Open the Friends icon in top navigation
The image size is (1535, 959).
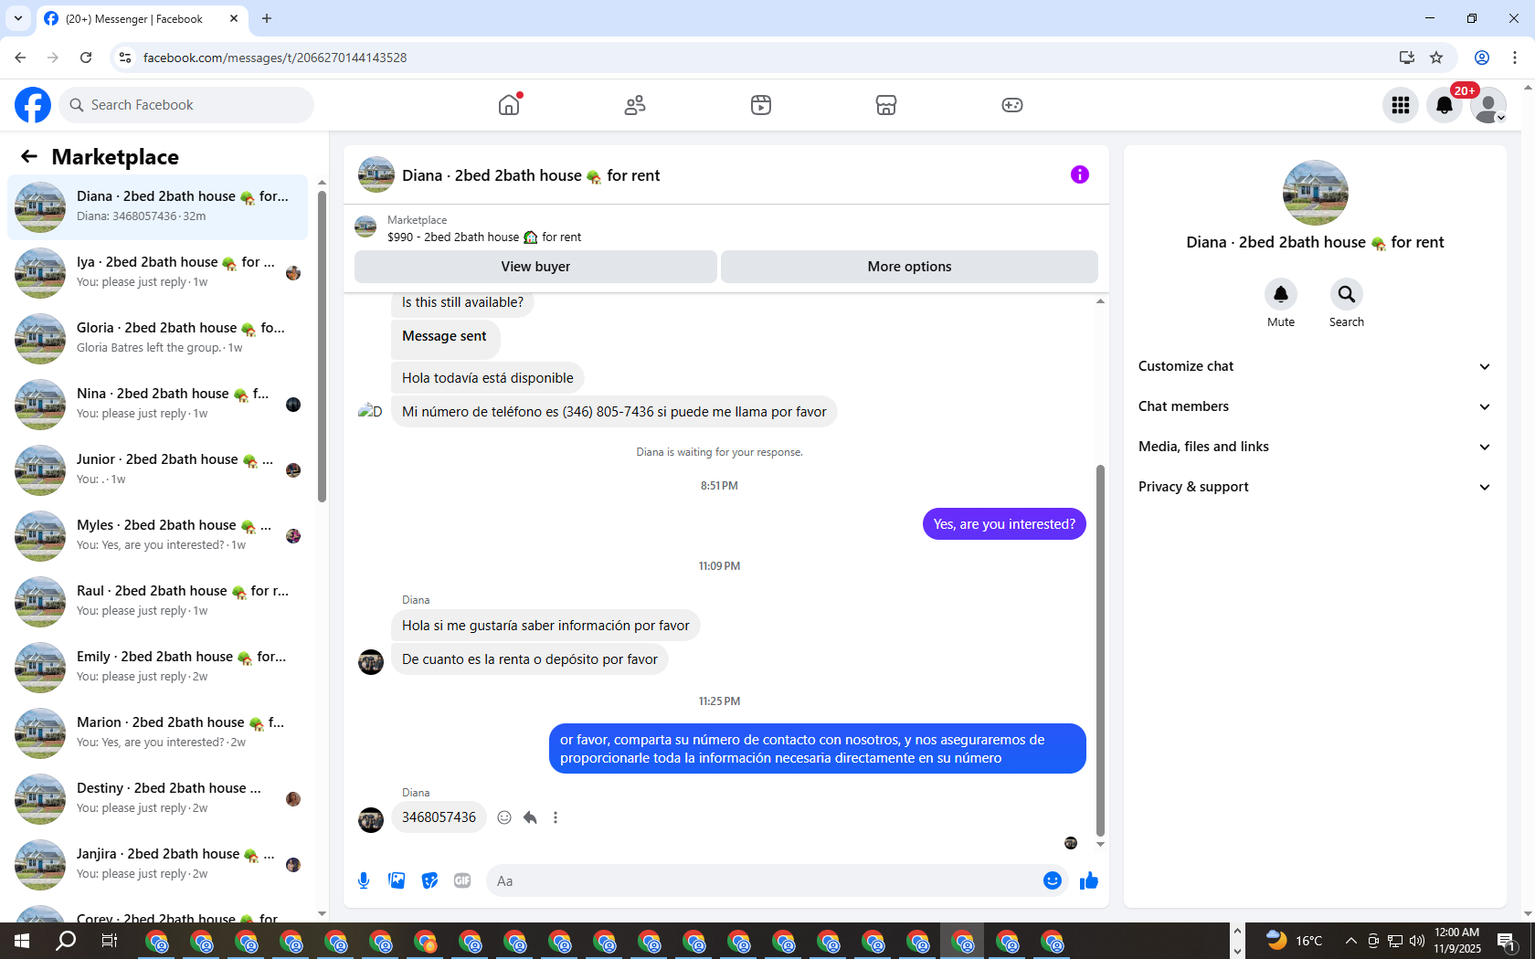pyautogui.click(x=635, y=105)
